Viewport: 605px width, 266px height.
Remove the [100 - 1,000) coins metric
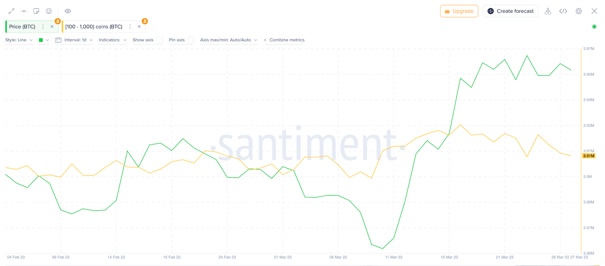[x=139, y=26]
